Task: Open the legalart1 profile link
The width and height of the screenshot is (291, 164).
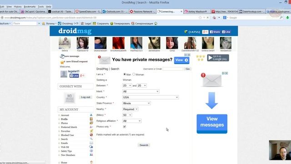Action: tap(74, 71)
